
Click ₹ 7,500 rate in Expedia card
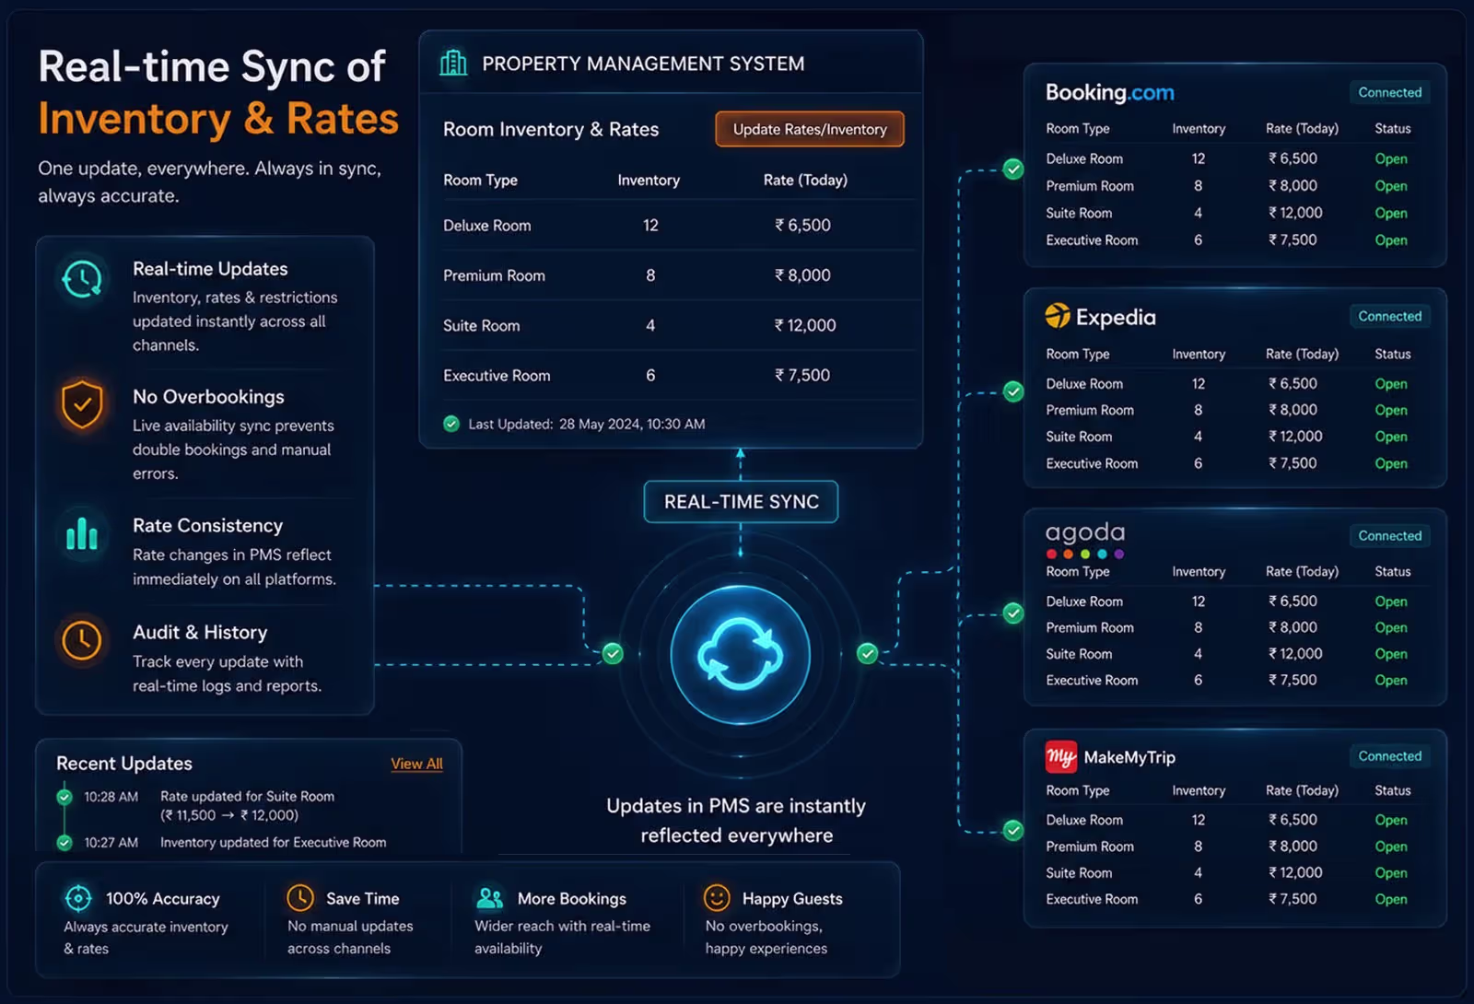[x=1293, y=463]
